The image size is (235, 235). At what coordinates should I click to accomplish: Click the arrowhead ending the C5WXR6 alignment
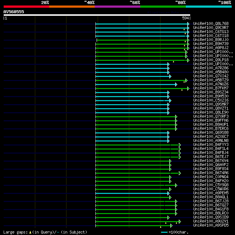click(170, 190)
